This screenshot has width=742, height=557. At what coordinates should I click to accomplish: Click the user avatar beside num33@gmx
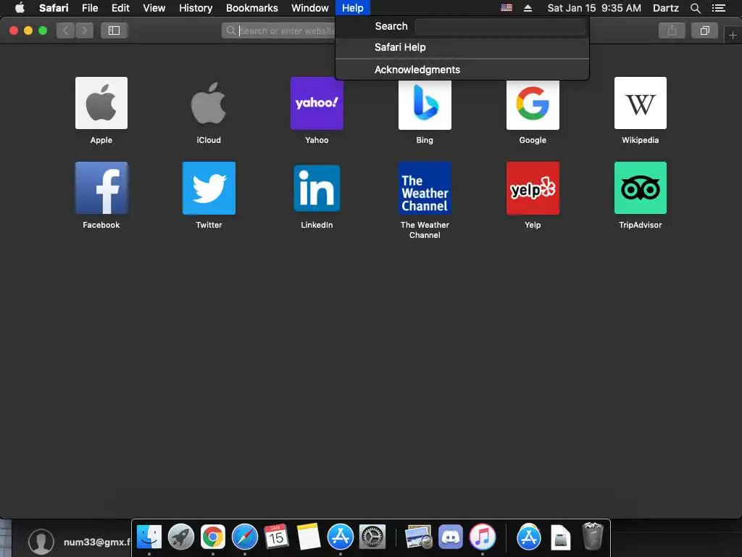point(41,541)
